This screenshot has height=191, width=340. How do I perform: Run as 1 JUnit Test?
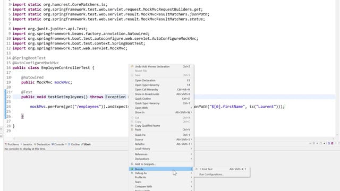pos(222,169)
